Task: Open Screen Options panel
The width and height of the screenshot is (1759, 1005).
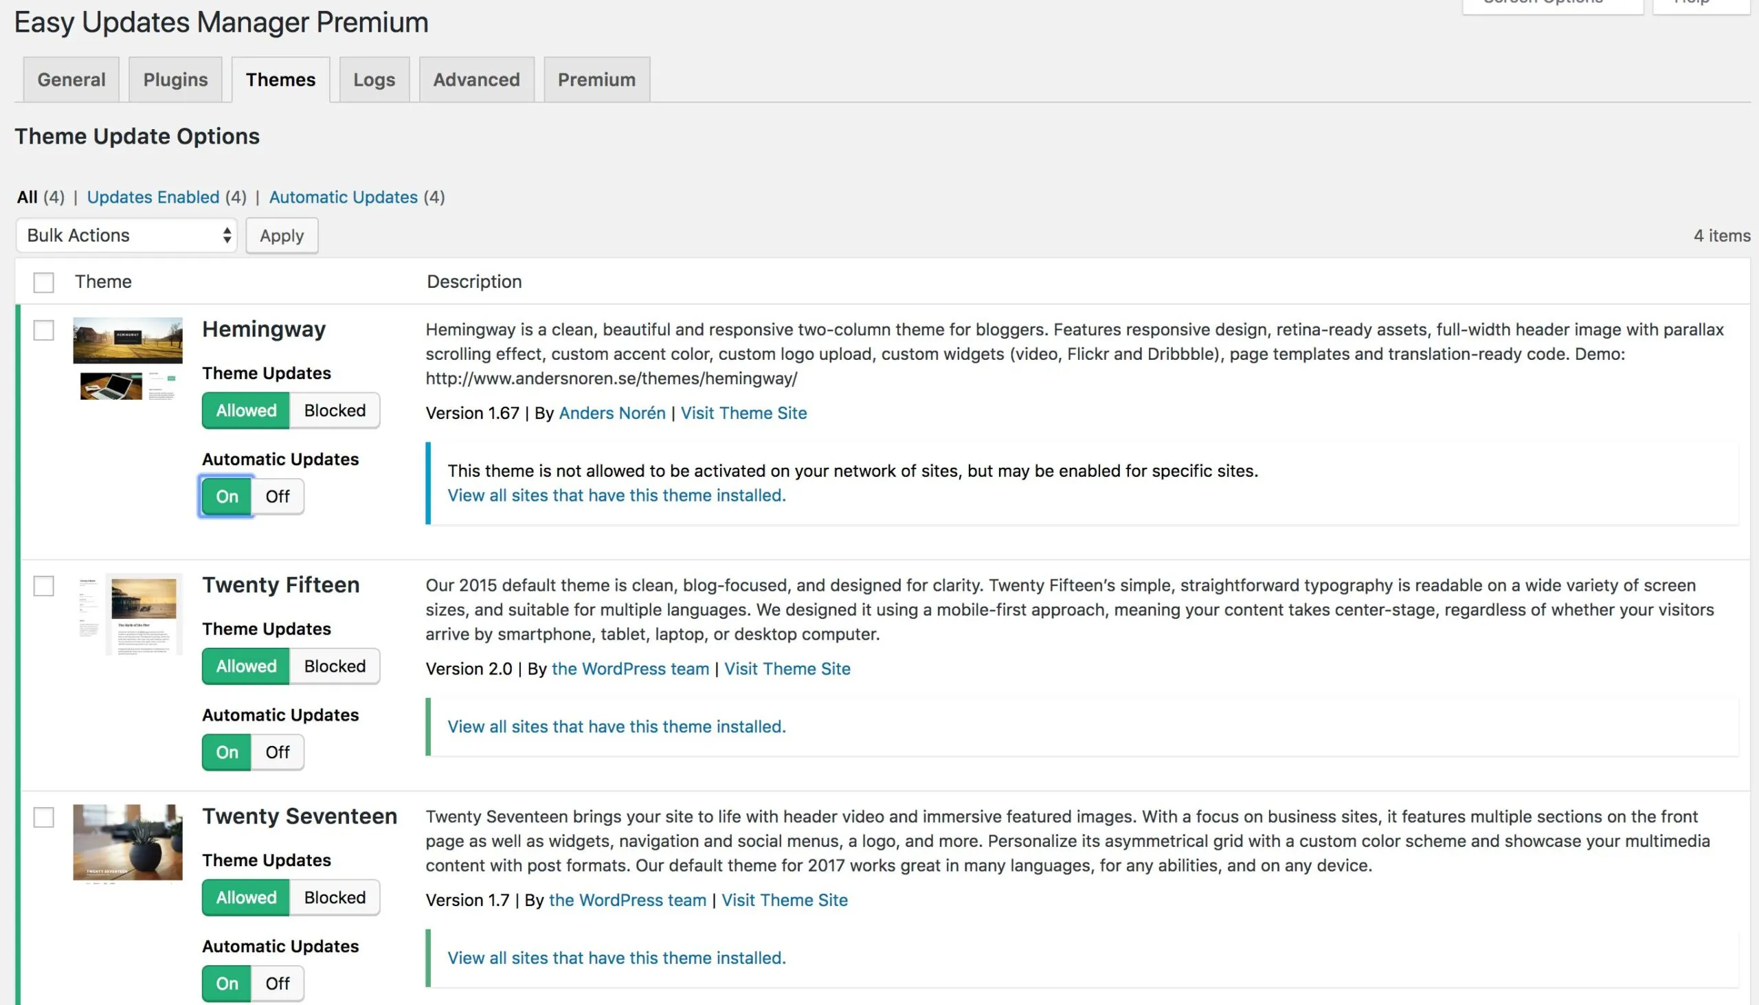Action: 1552,3
